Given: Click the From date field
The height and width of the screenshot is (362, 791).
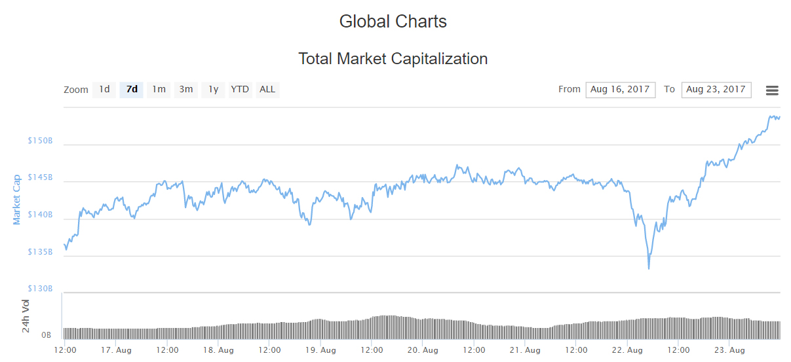Looking at the screenshot, I should click(x=620, y=90).
